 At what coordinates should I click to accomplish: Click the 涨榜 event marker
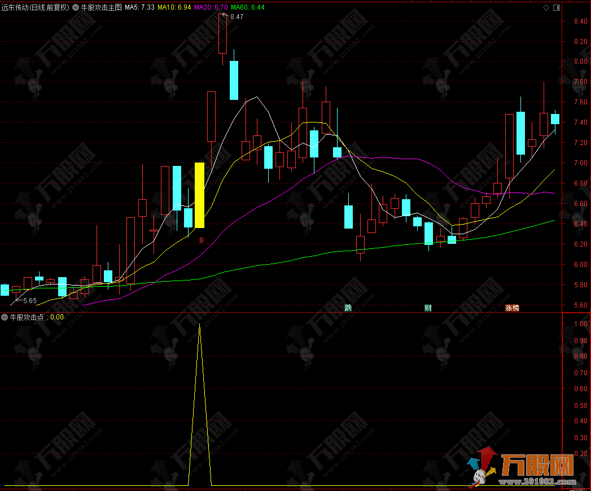point(512,308)
